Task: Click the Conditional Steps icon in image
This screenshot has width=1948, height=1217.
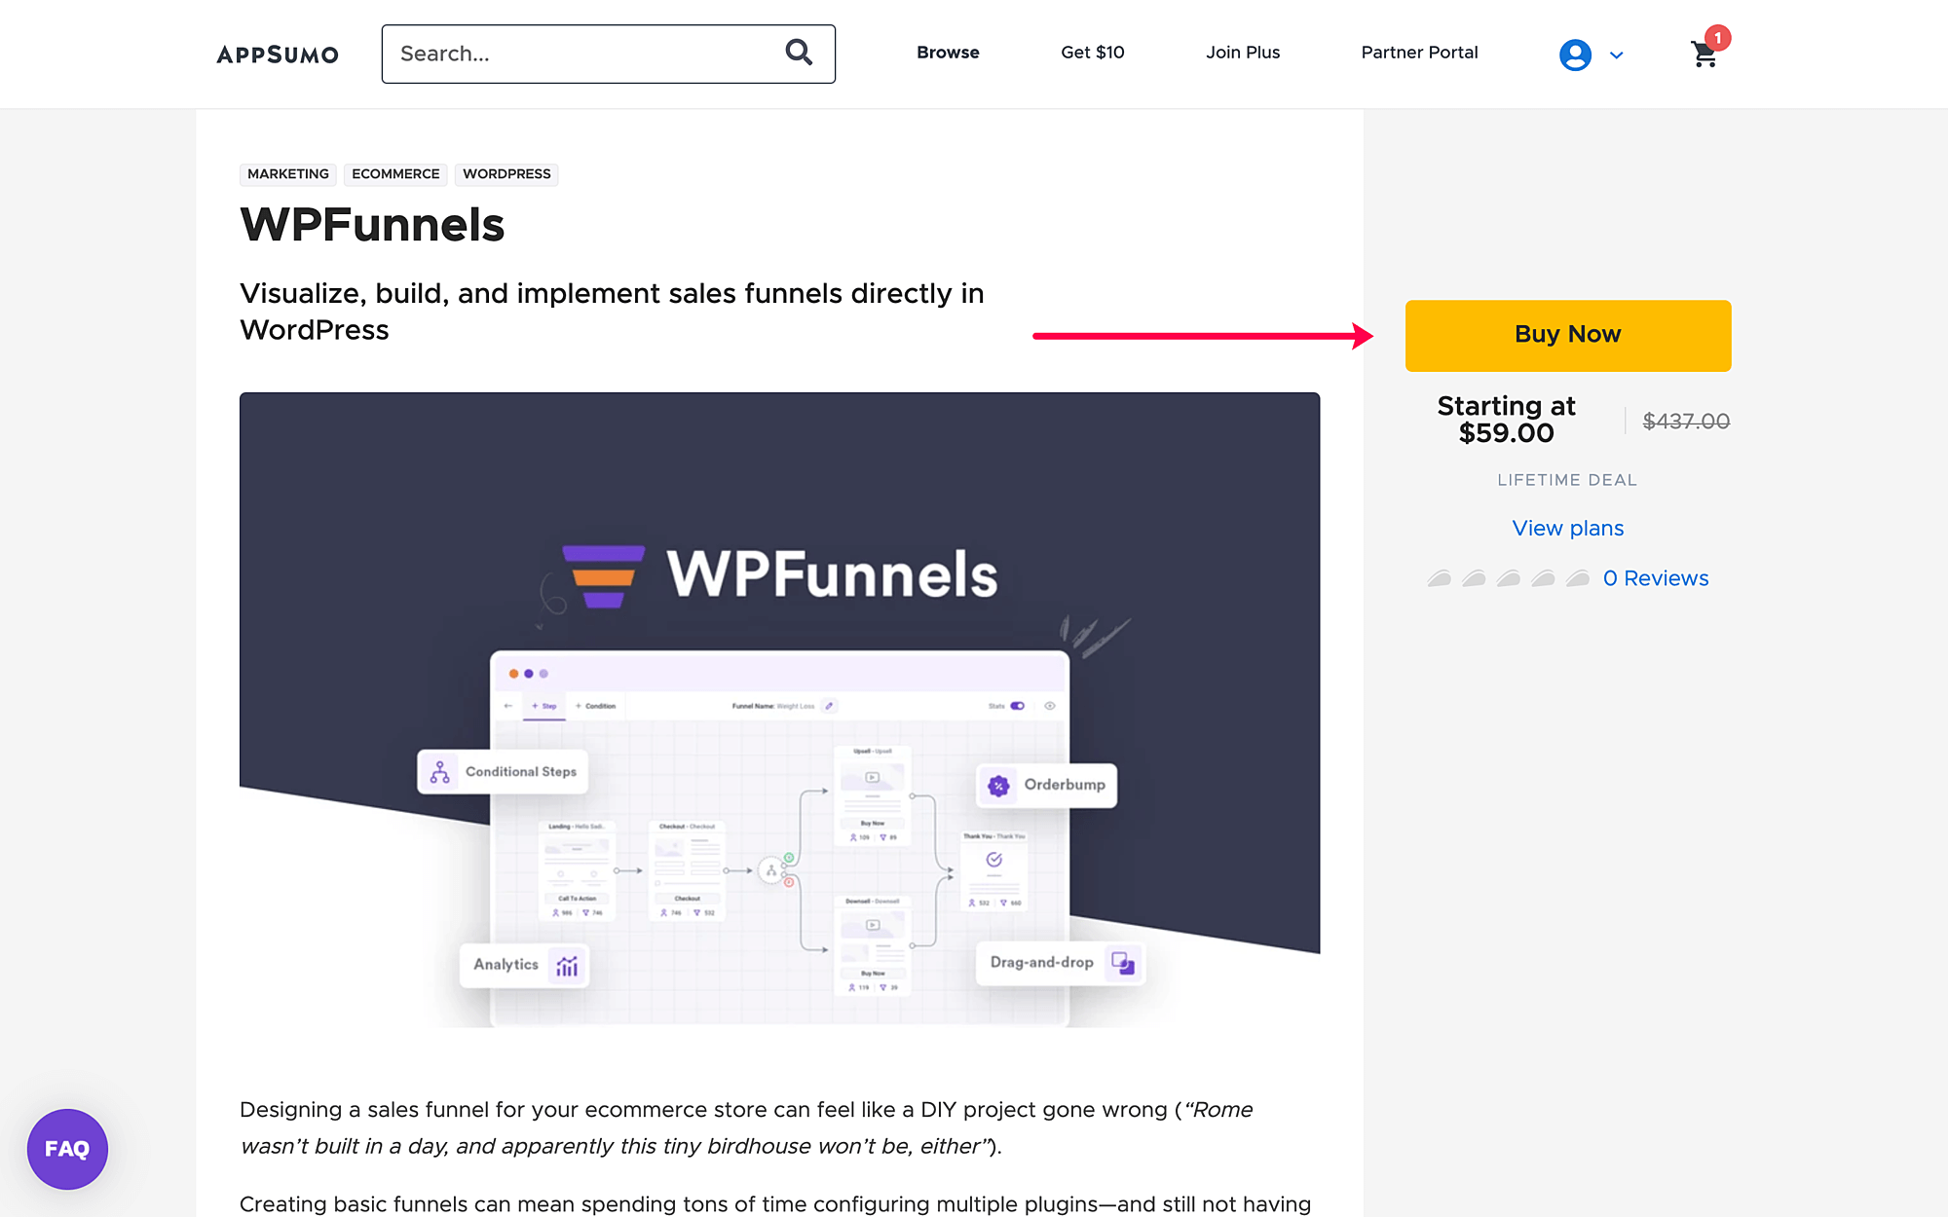Action: (x=440, y=772)
